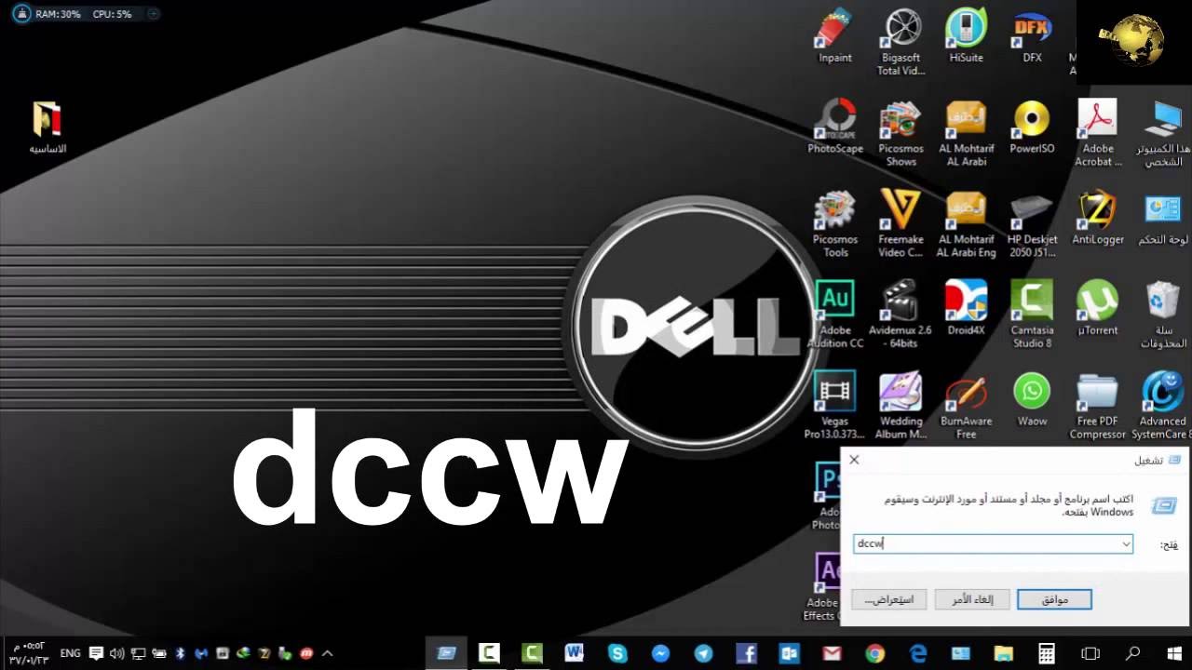The width and height of the screenshot is (1192, 670).
Task: Select the AL Mohtarif AL Arabi icon beside PowerISO
Action: [966, 134]
